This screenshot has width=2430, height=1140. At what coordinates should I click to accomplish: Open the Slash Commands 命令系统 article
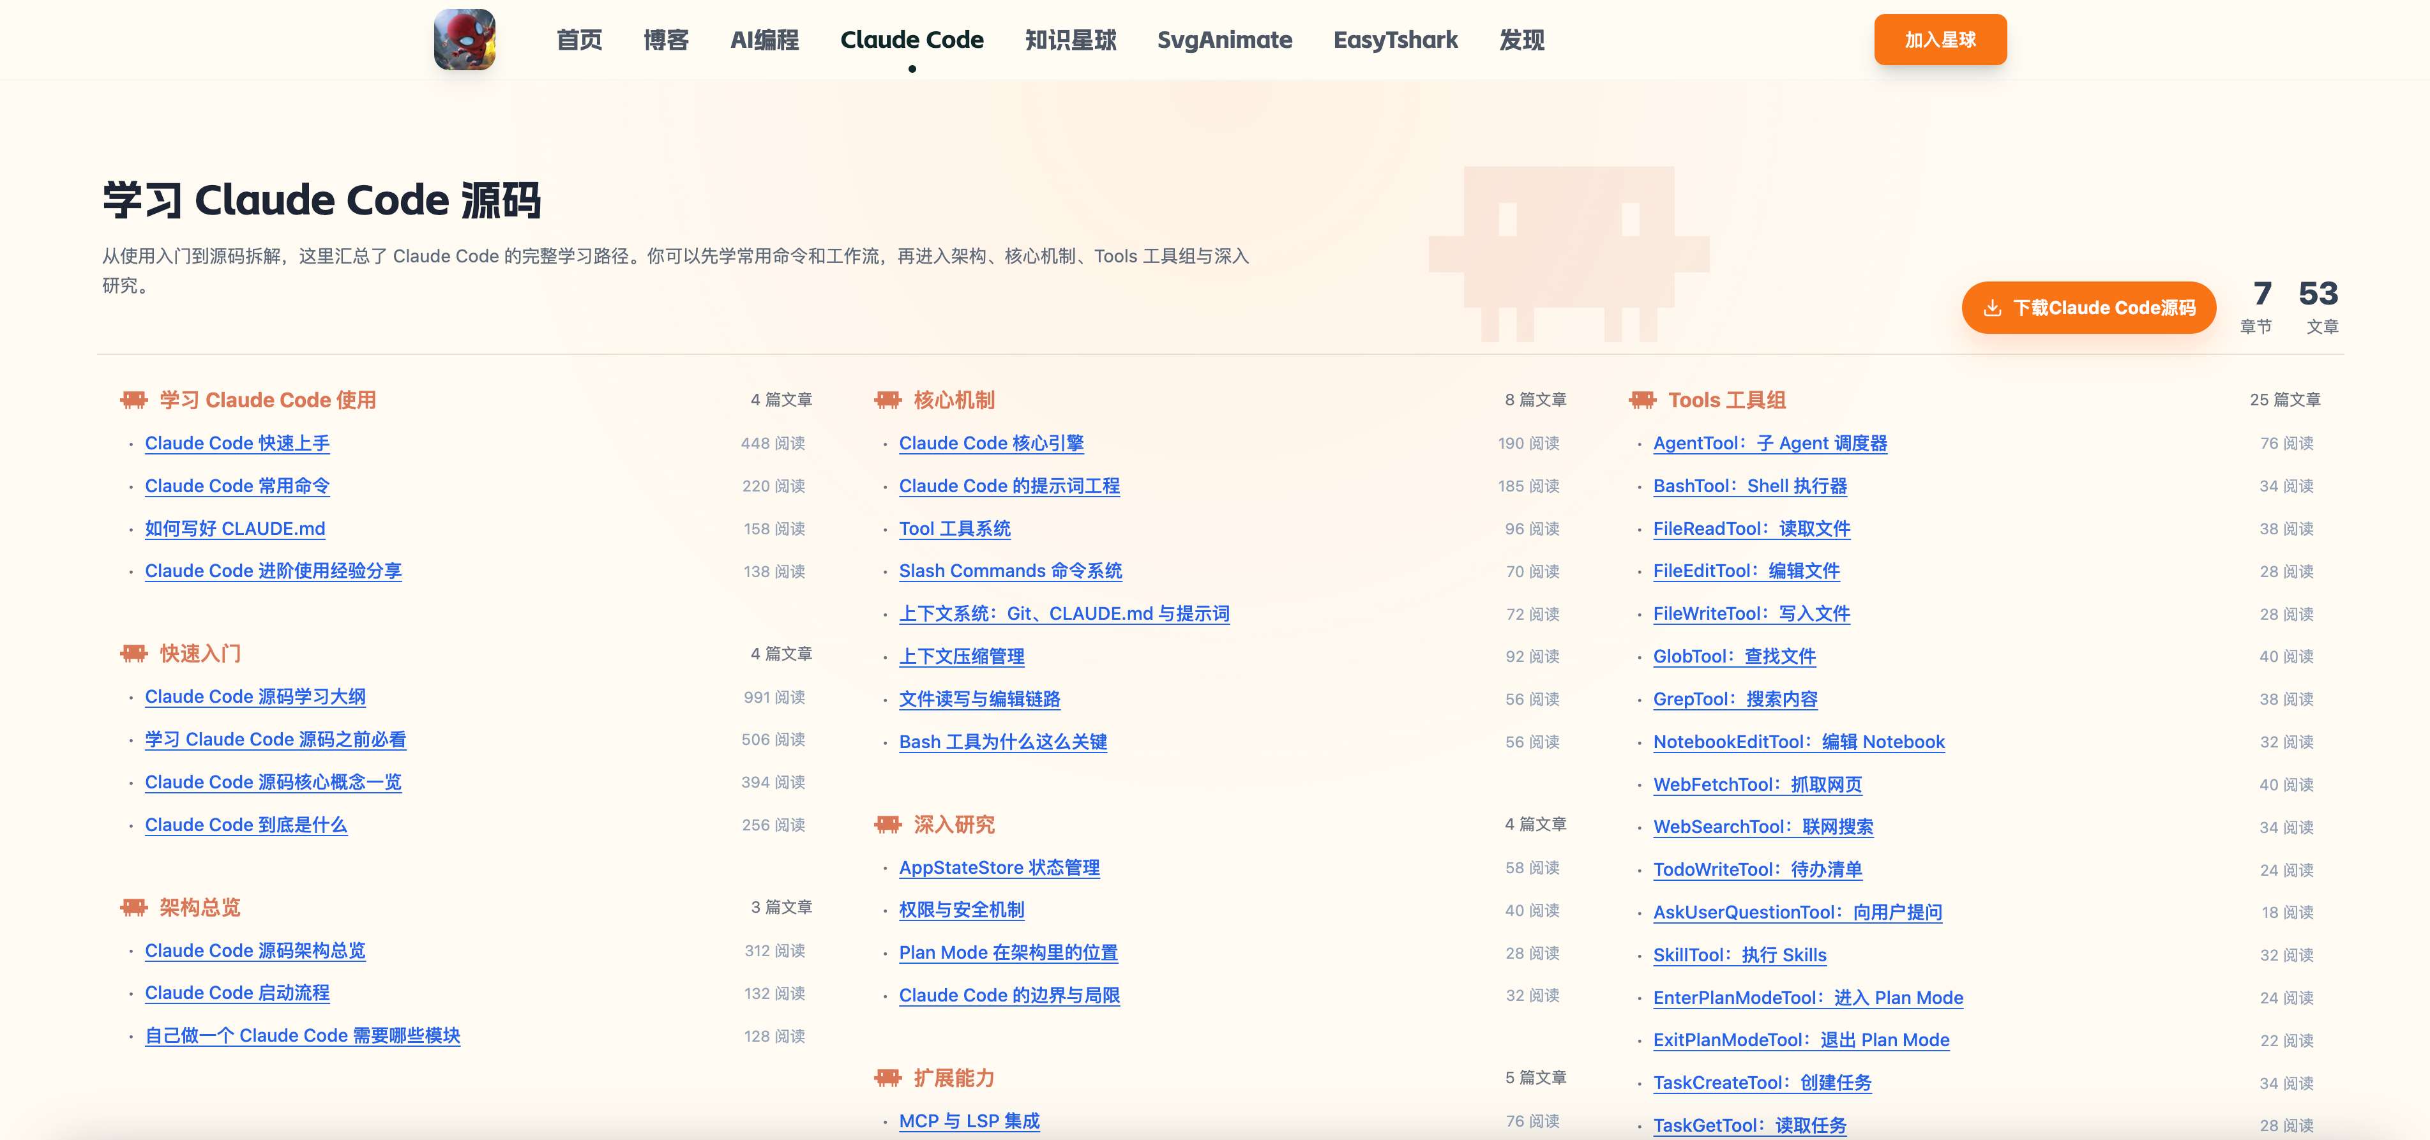1010,571
